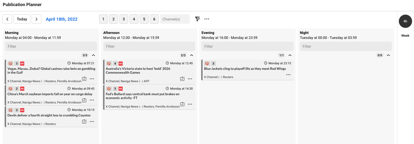Open ellipsis menu on Fed's Bullard article
The height and width of the screenshot is (144, 414).
(190, 104)
